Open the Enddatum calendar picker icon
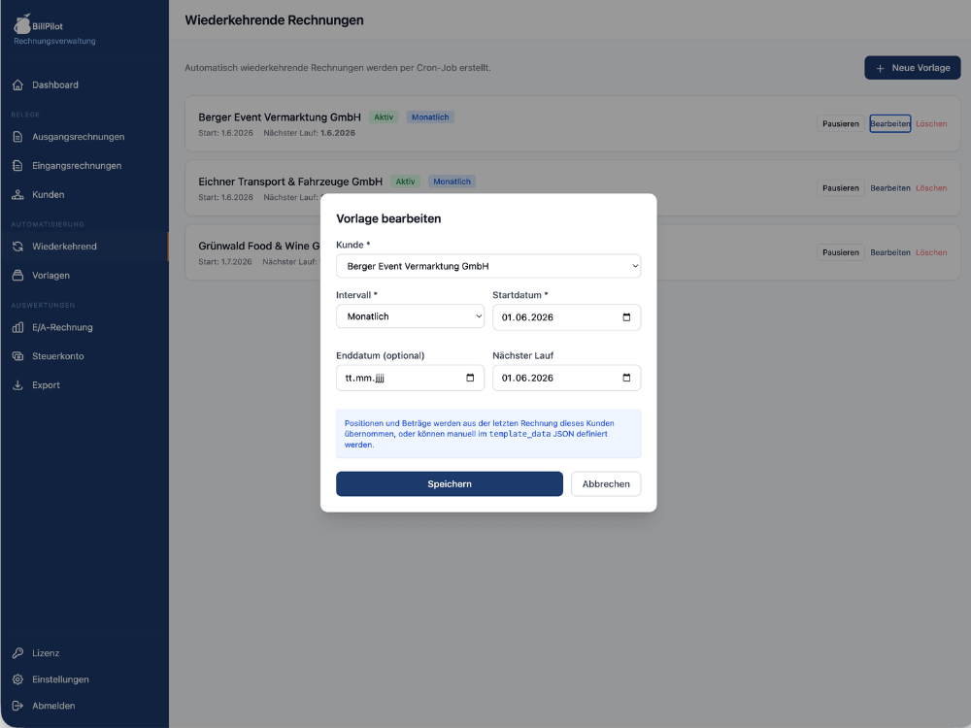This screenshot has height=728, width=971. 470,378
